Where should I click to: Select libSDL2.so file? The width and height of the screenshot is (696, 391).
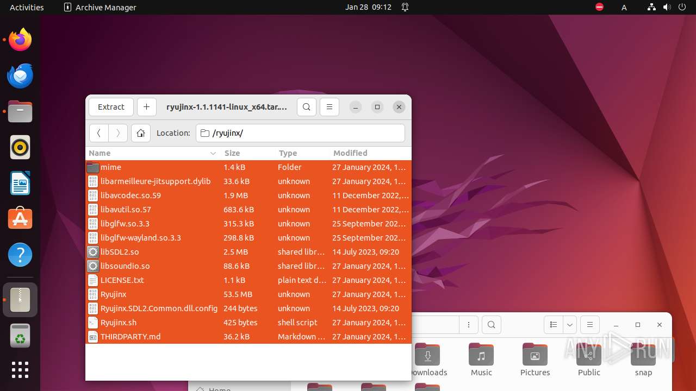click(x=248, y=252)
